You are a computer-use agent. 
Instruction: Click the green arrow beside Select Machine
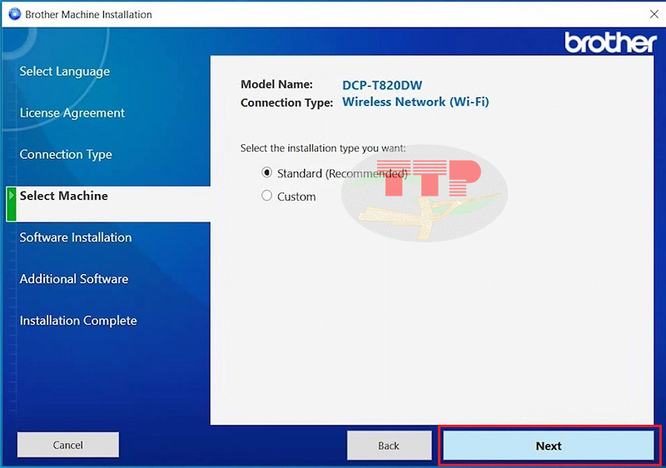[x=12, y=204]
